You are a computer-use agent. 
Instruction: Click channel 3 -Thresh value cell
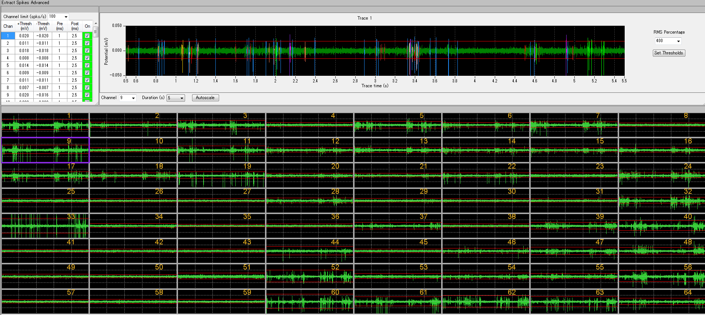[43, 51]
